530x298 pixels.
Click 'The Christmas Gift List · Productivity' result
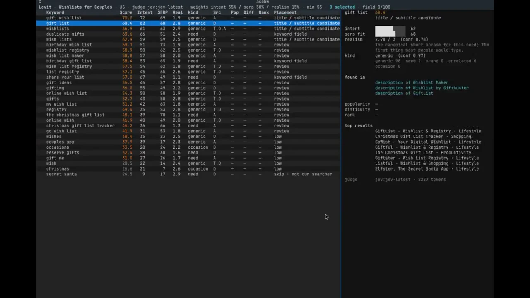point(423,152)
